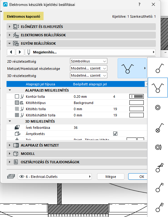Collapse the 3D megjelenítés group
The image size is (168, 217).
(x=10, y=121)
